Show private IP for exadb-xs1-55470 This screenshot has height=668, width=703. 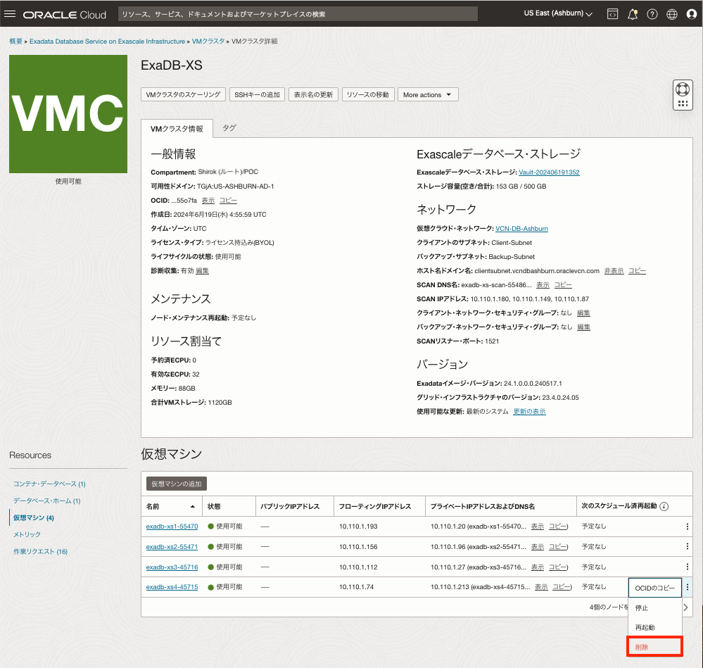coord(538,527)
